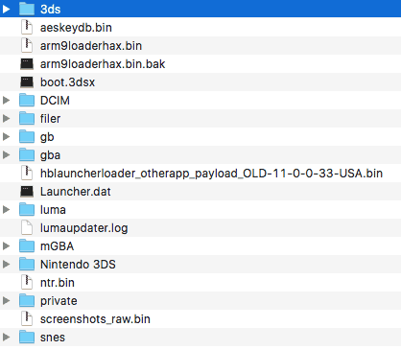Expand the DCIM folder triangle
Screen dimensions: 401x350
coord(6,101)
